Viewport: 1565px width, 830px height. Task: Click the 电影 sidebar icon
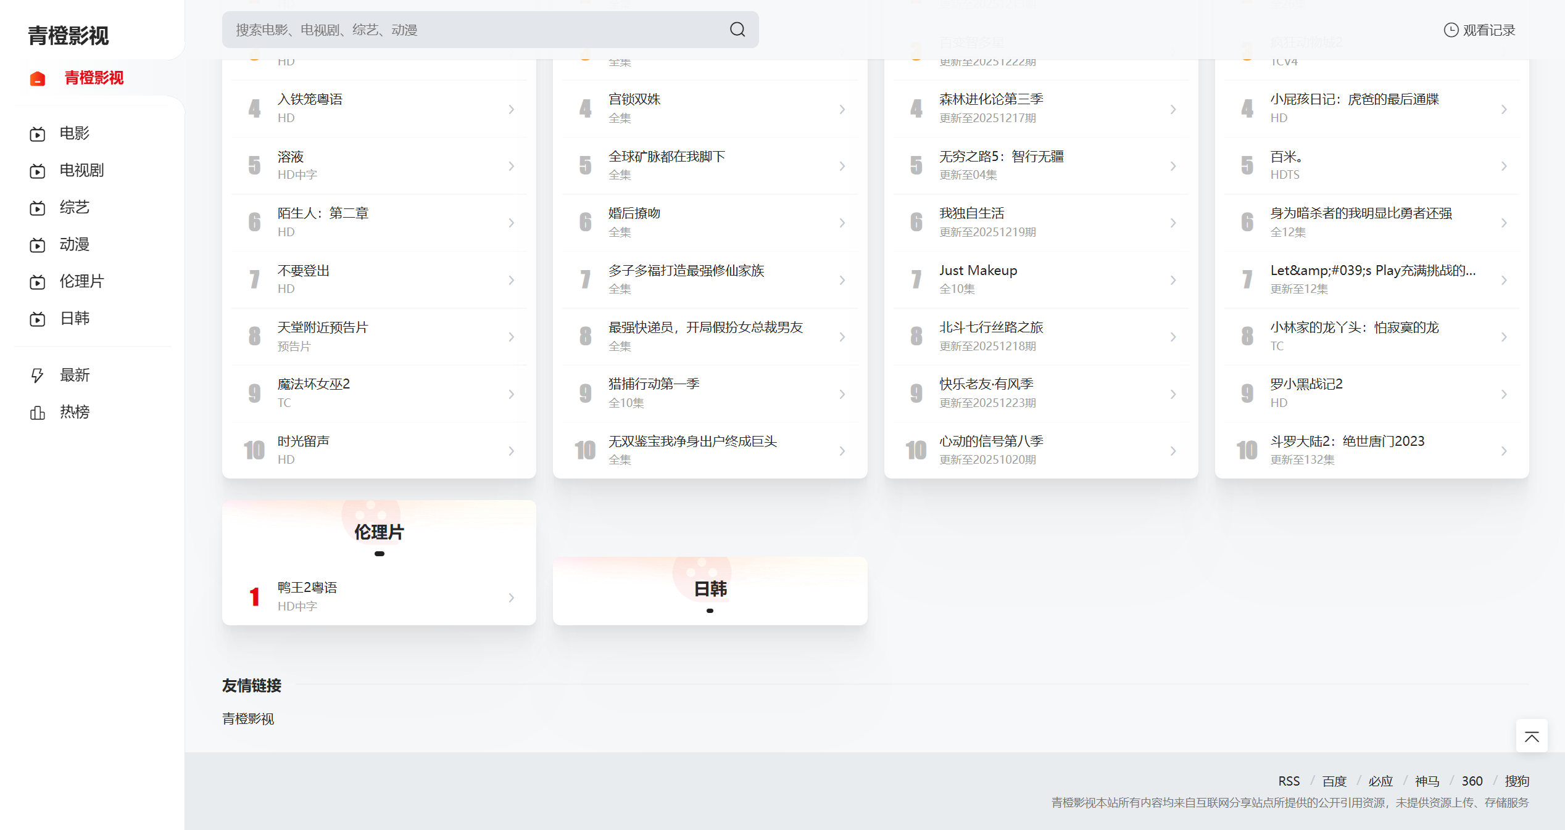38,134
